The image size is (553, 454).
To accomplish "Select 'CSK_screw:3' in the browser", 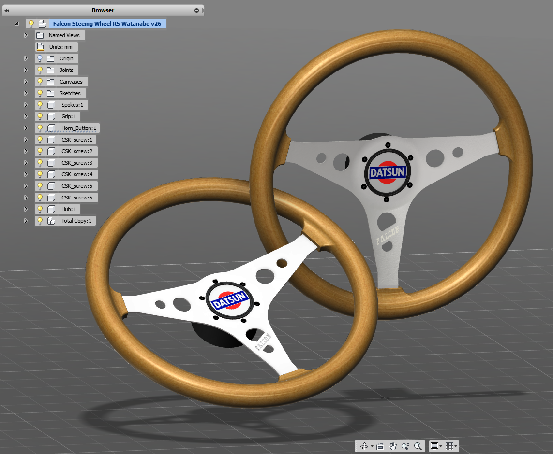I will (x=77, y=163).
